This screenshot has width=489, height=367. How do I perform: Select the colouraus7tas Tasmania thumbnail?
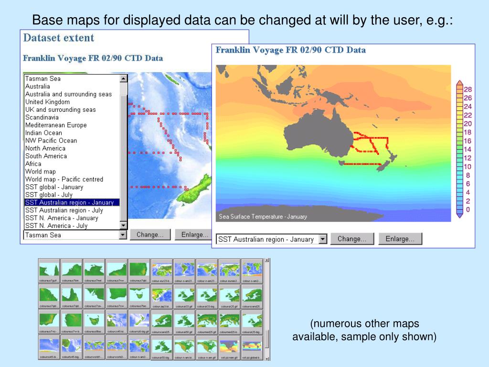(x=139, y=296)
